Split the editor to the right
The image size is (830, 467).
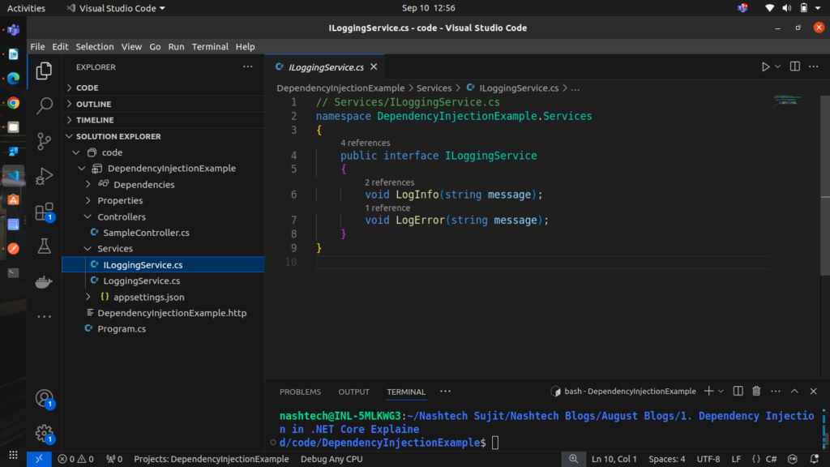[794, 66]
